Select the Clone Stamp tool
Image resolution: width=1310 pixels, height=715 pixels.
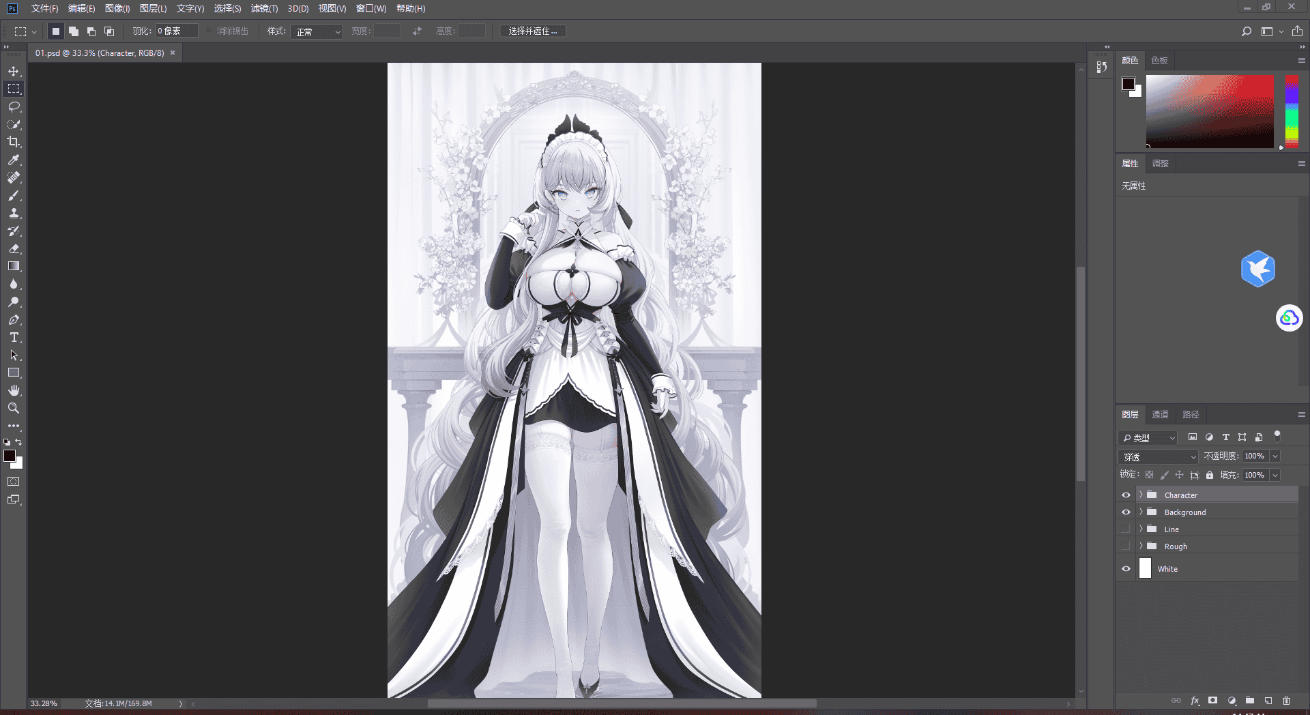click(x=14, y=213)
